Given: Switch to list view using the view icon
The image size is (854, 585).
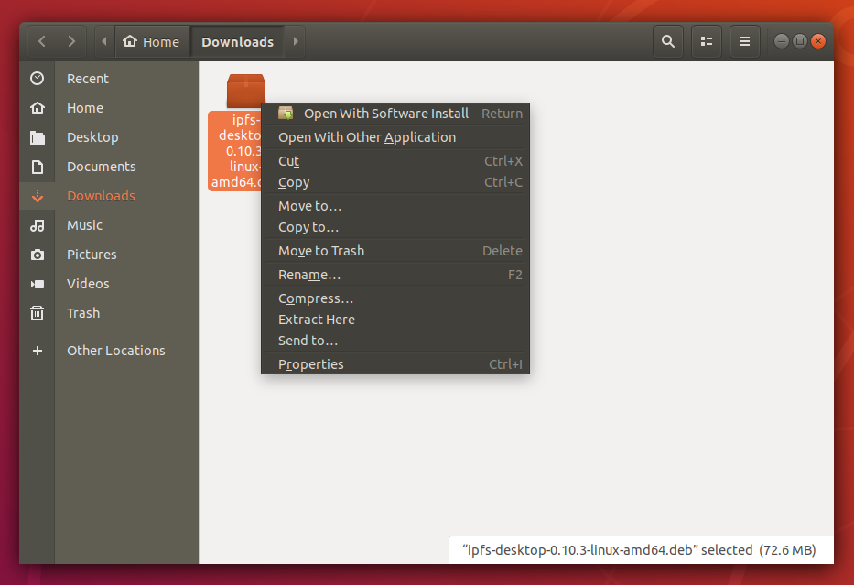Looking at the screenshot, I should (706, 41).
